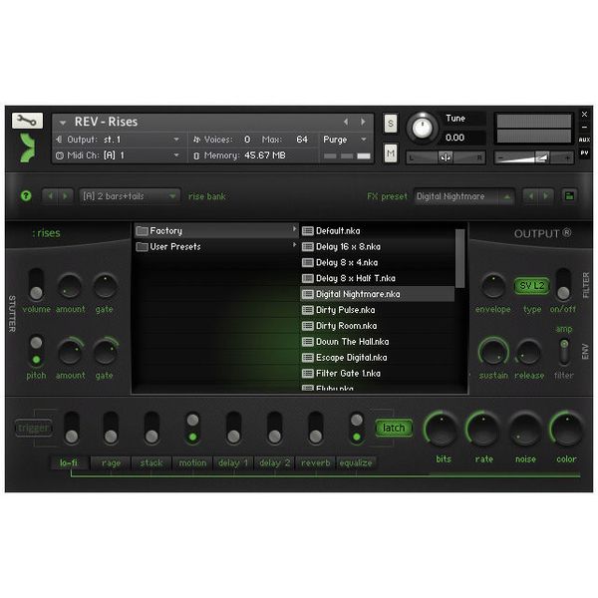The height and width of the screenshot is (598, 598).
Task: Click the green help question mark icon
Action: [x=26, y=196]
